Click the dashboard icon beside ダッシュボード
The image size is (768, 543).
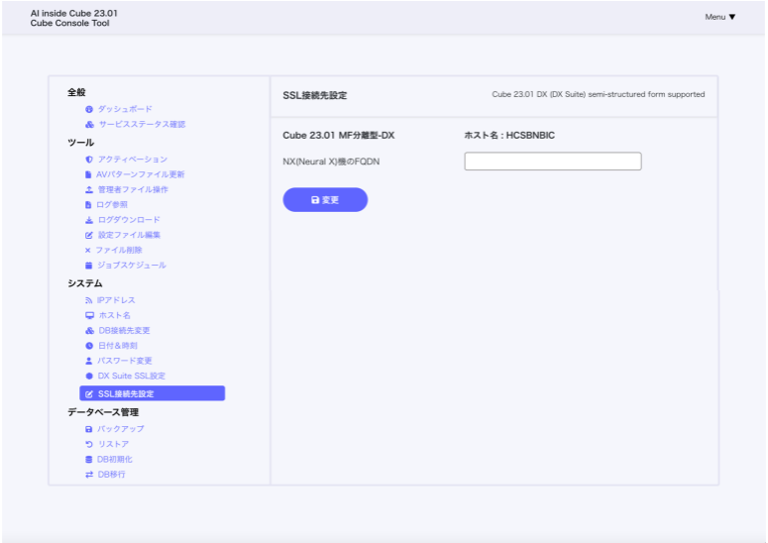(x=89, y=109)
